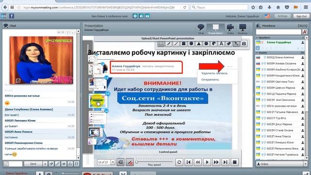Click the replay loop playback button

coord(179,162)
